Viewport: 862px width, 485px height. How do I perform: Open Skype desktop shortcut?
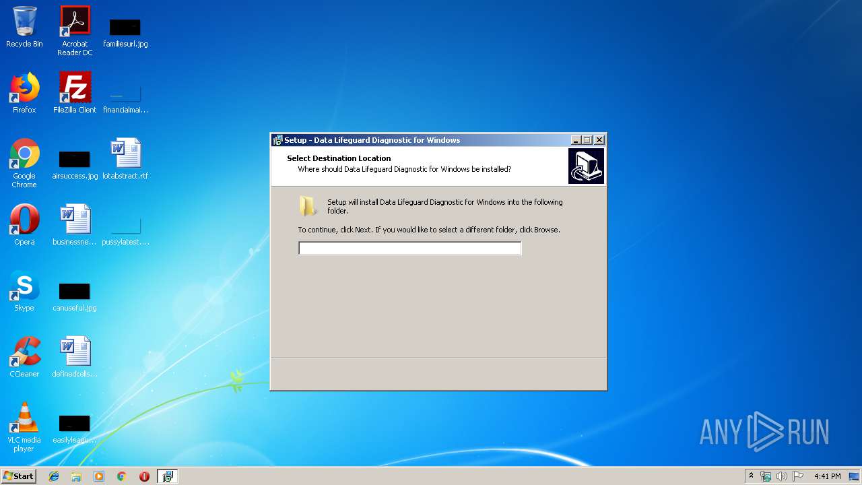tap(24, 291)
